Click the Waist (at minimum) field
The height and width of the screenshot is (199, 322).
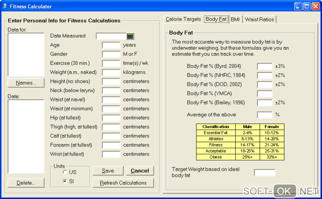point(111,109)
